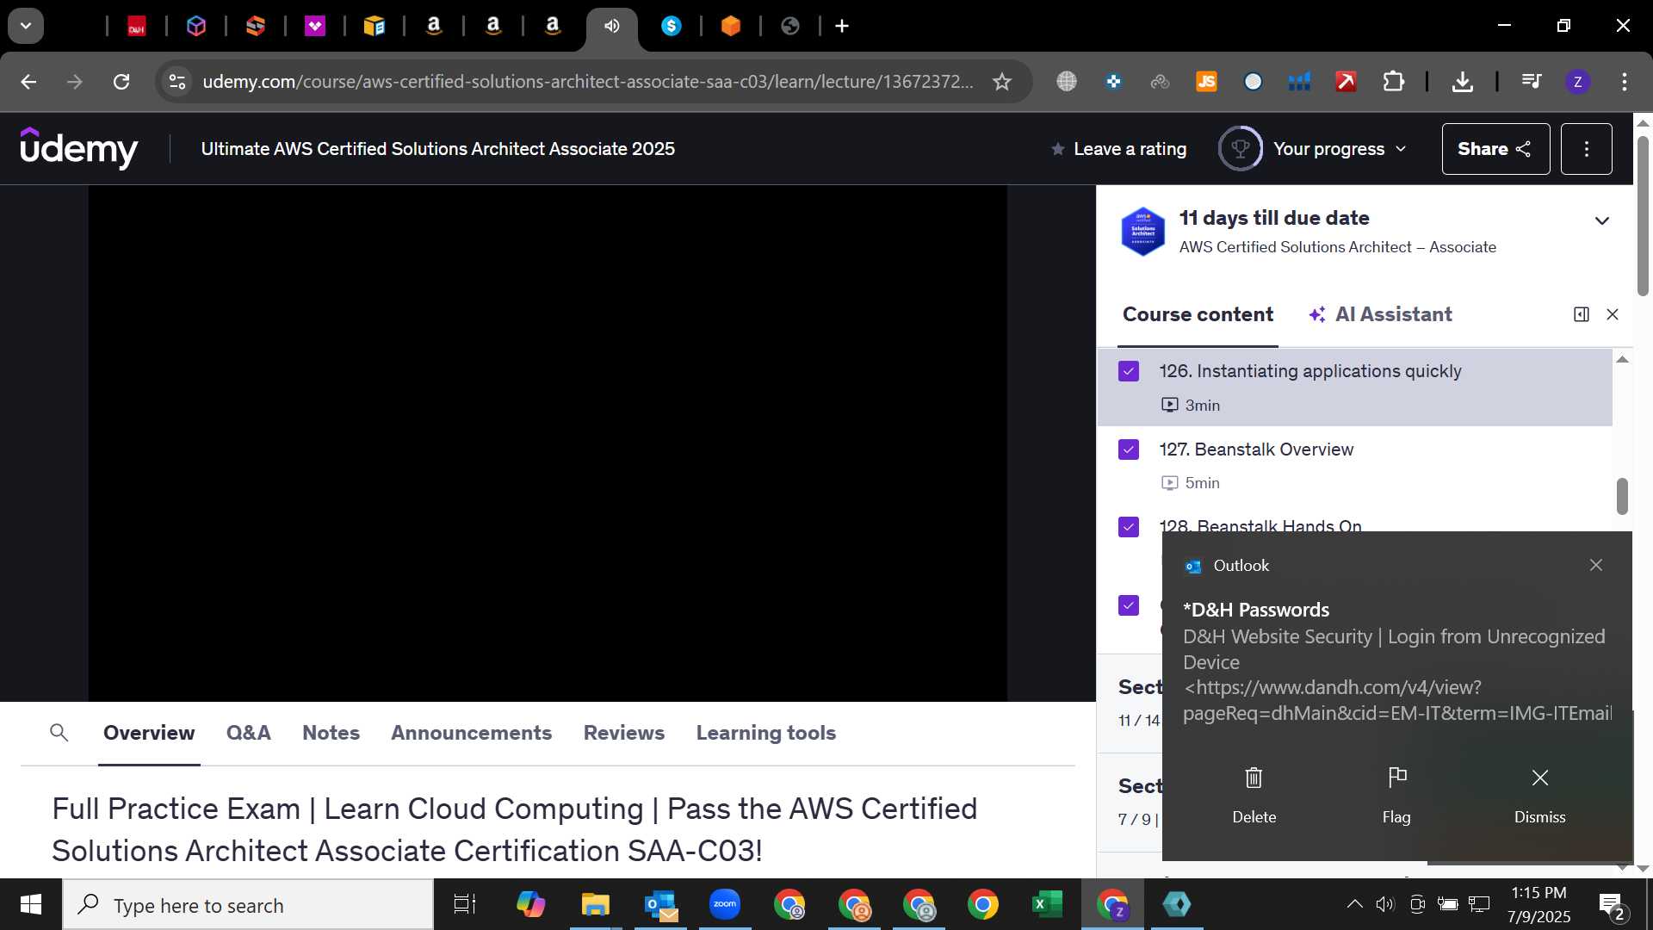
Task: Go back to previous page
Action: (28, 82)
